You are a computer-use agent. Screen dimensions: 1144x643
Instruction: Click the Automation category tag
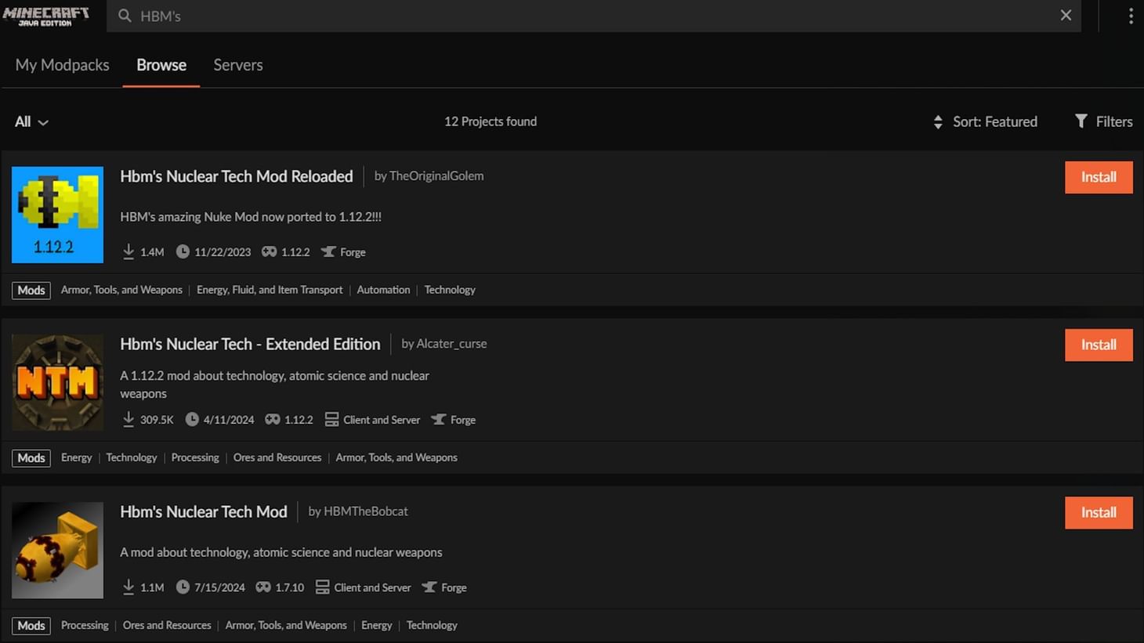[x=383, y=290]
